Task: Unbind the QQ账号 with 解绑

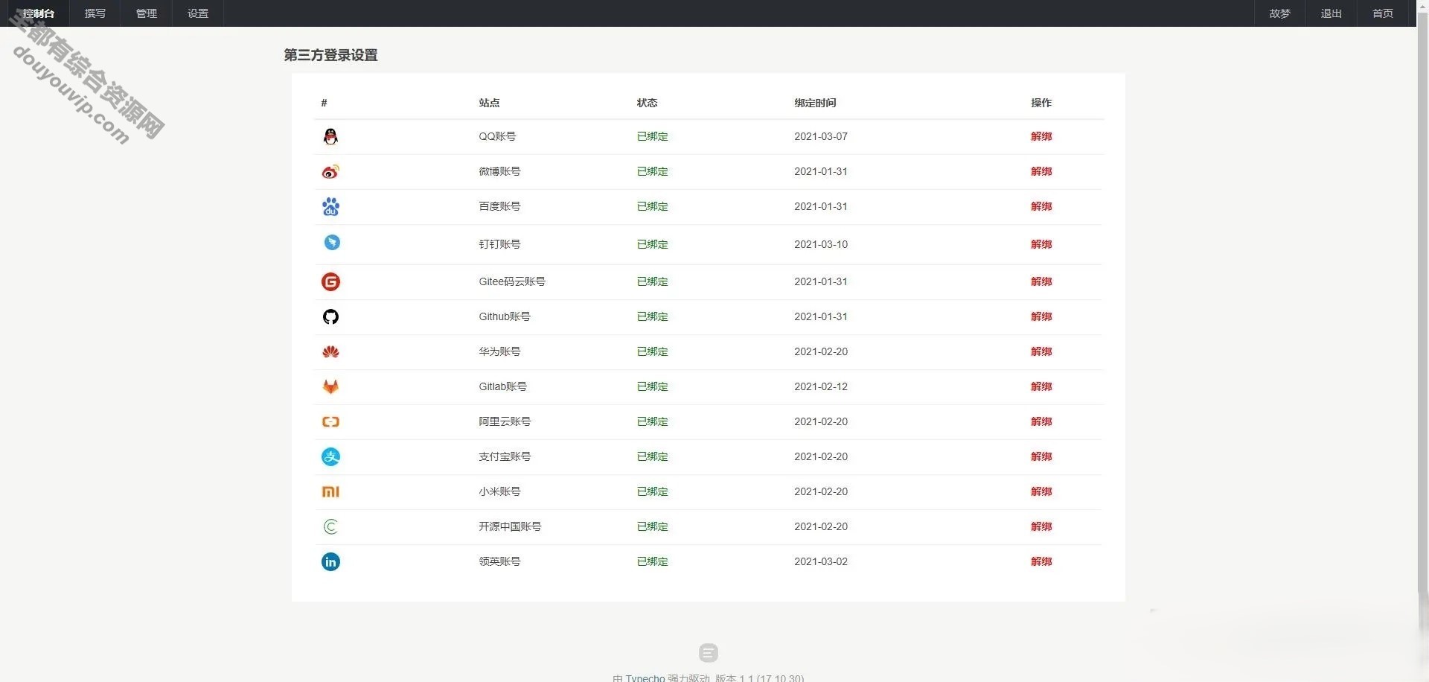Action: point(1041,136)
